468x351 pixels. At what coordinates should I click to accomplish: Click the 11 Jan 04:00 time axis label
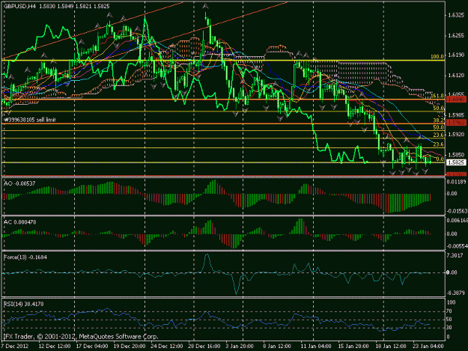pos(316,347)
